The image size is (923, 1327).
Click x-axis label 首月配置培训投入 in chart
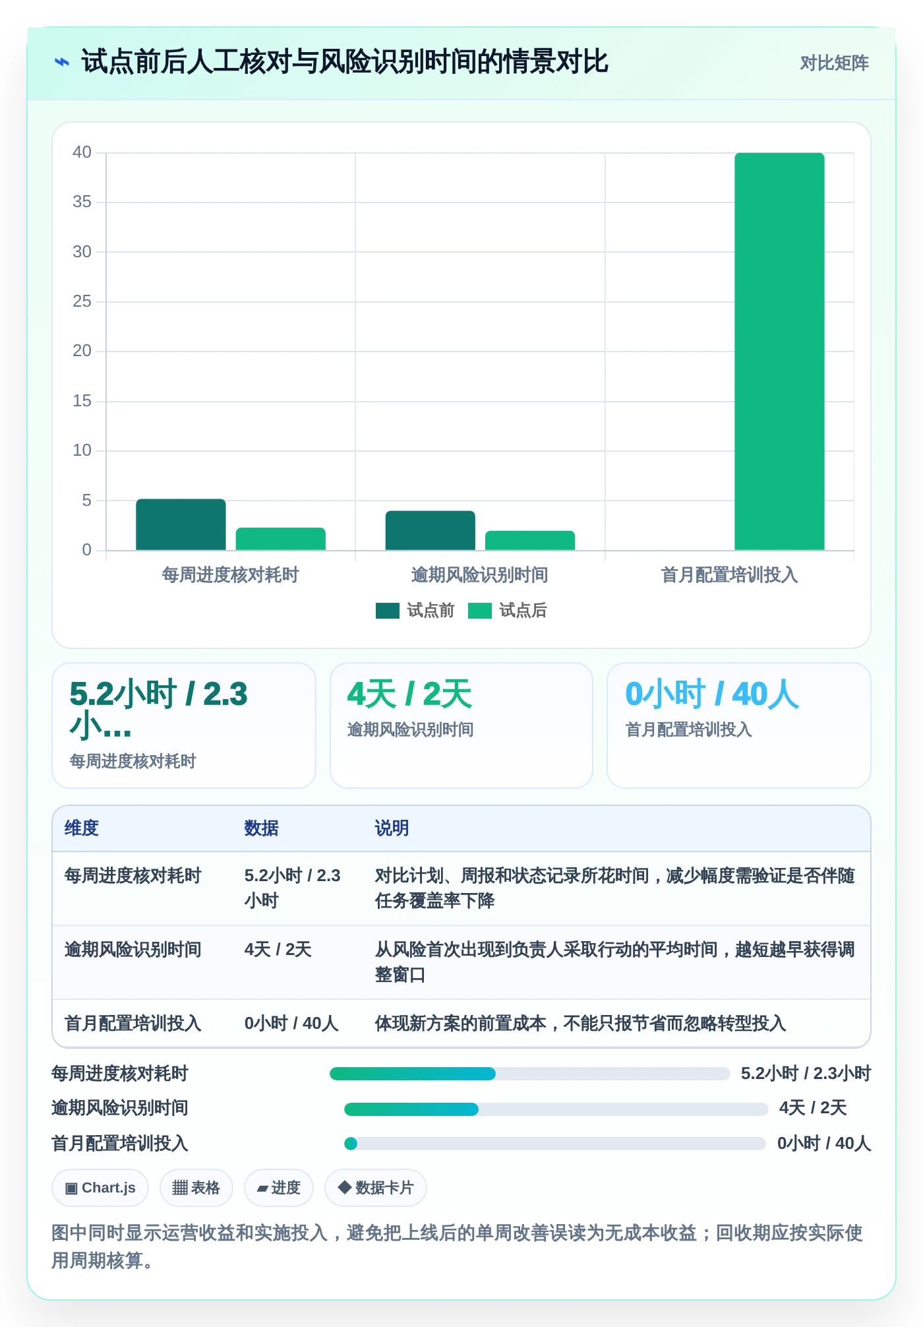[x=729, y=575]
